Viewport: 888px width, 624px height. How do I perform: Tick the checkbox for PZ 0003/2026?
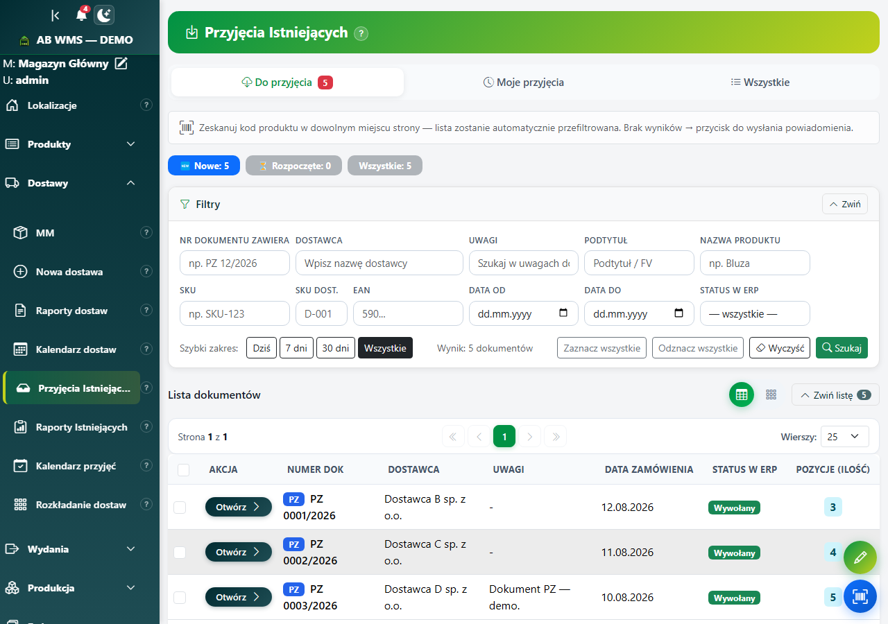tap(180, 598)
